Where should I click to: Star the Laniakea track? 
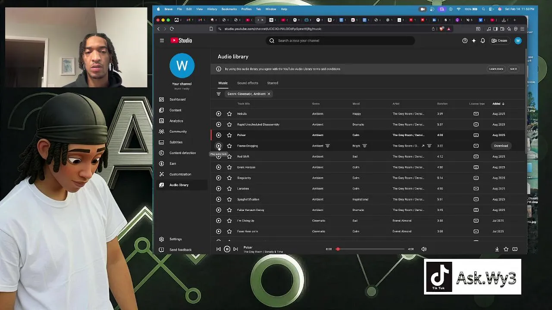tap(229, 189)
